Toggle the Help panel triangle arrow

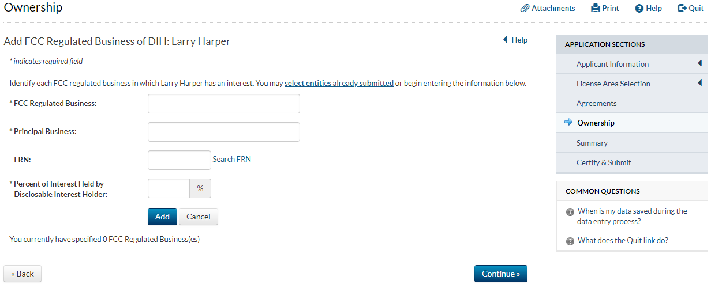505,40
